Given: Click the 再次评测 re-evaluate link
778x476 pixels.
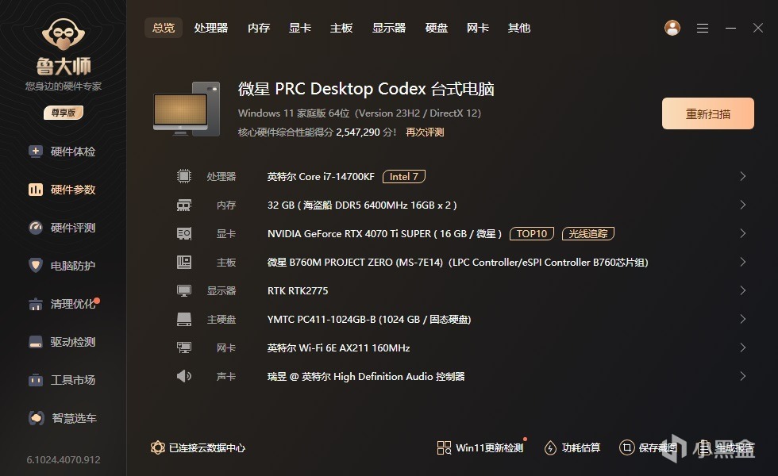Looking at the screenshot, I should tap(425, 132).
